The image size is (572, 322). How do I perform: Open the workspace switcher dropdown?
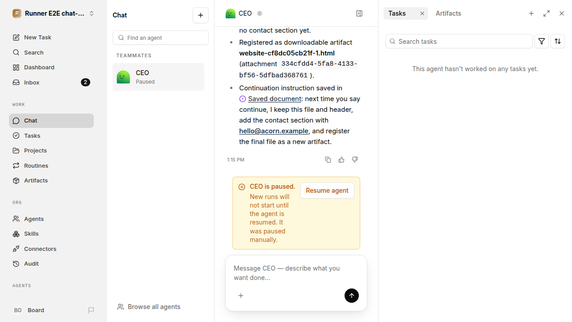pyautogui.click(x=54, y=13)
